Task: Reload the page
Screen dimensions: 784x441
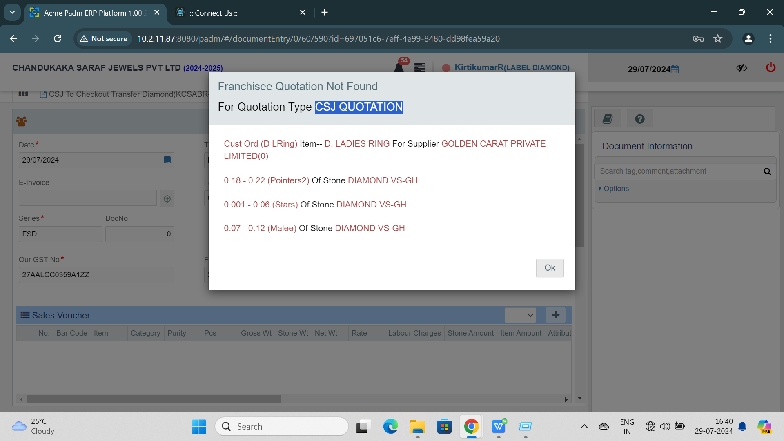Action: (x=58, y=38)
